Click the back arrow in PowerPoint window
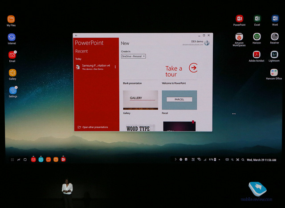285x208 pixels. (76, 36)
